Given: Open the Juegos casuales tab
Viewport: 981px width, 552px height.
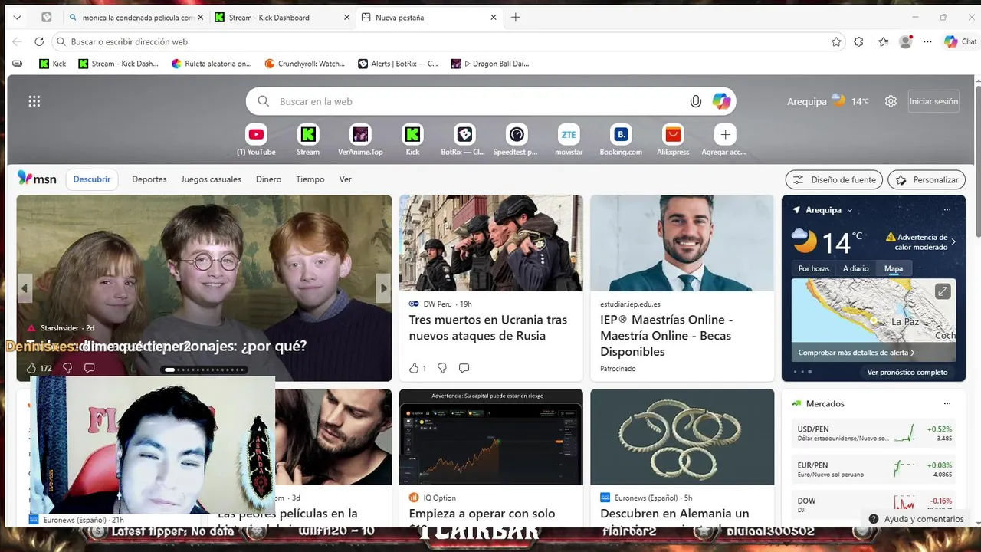Looking at the screenshot, I should pyautogui.click(x=211, y=179).
